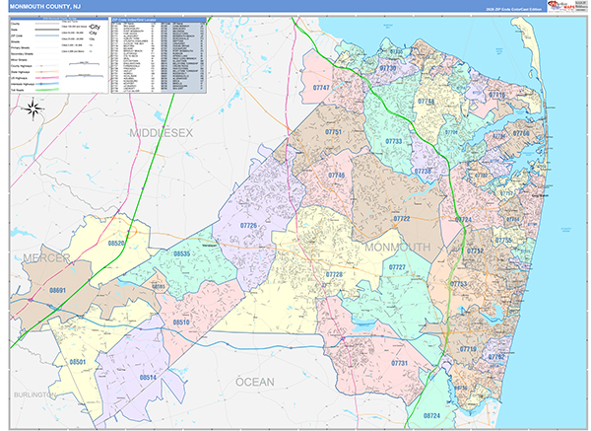Screen dimensions: 591x431
Task: Select ZIP code 07730 on the map
Action: (388, 68)
